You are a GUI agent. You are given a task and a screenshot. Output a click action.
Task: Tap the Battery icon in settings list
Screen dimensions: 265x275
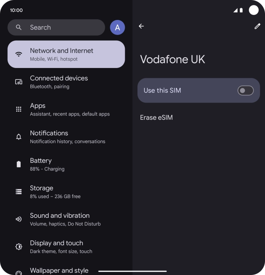18,164
